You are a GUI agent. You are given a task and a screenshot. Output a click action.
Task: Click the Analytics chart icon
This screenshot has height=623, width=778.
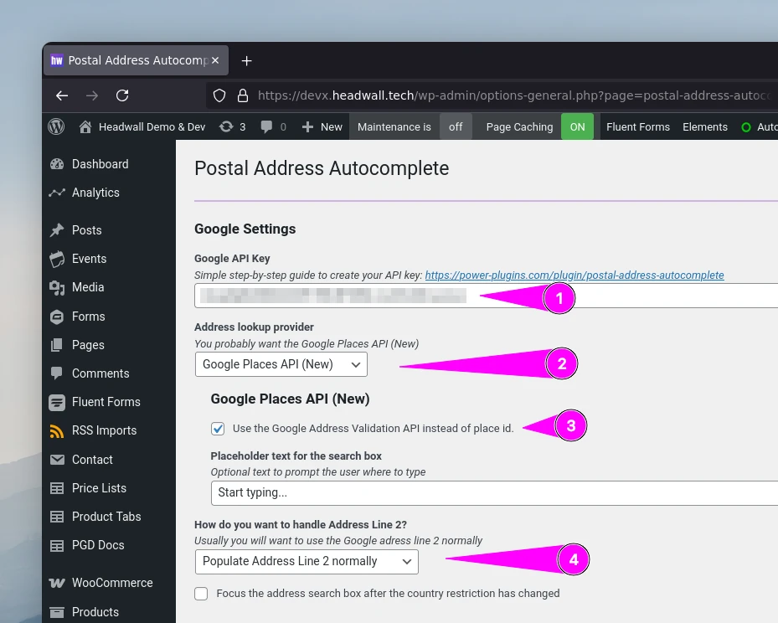click(x=57, y=193)
